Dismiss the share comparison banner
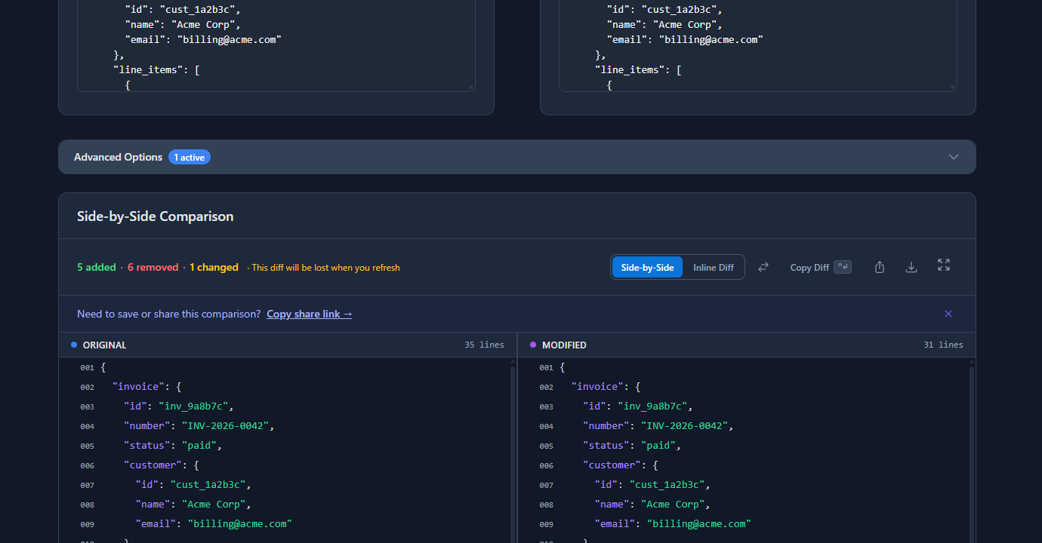This screenshot has width=1042, height=543. pos(948,314)
